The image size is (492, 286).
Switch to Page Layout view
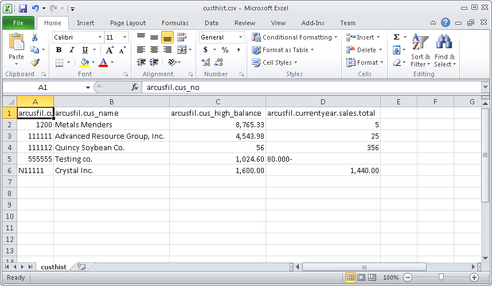361,277
